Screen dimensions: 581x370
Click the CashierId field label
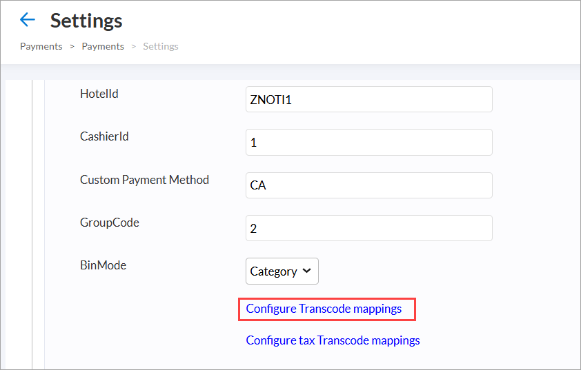point(104,136)
